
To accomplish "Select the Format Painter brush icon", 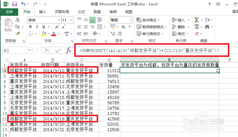I will pyautogui.click(x=18, y=33).
